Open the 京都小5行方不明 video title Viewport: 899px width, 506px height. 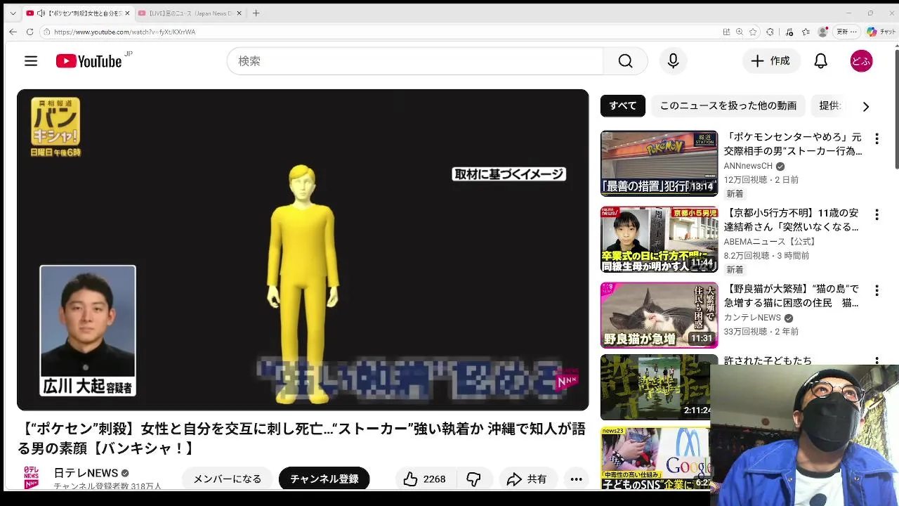coord(792,219)
